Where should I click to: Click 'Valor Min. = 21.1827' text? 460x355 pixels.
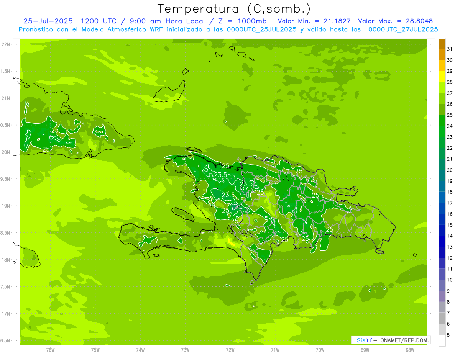click(x=314, y=21)
